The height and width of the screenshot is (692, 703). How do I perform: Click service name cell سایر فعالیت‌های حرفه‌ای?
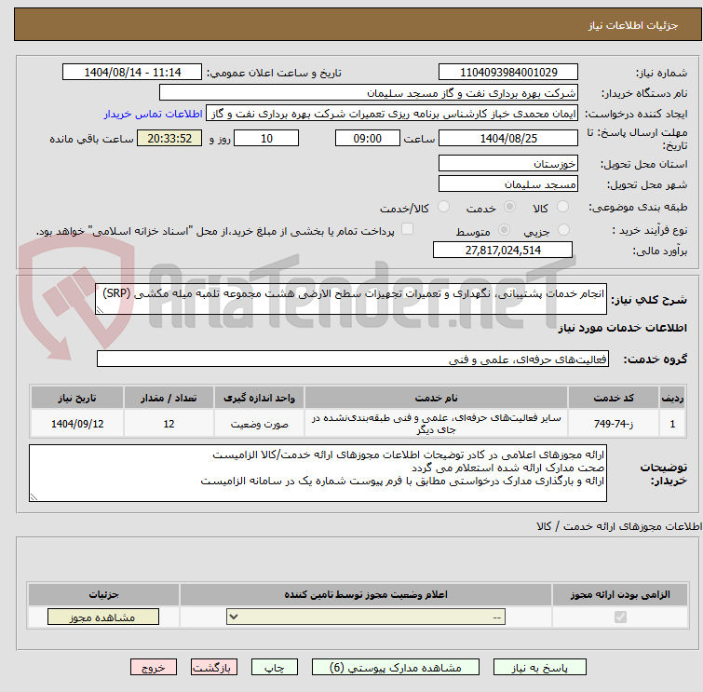pos(437,424)
